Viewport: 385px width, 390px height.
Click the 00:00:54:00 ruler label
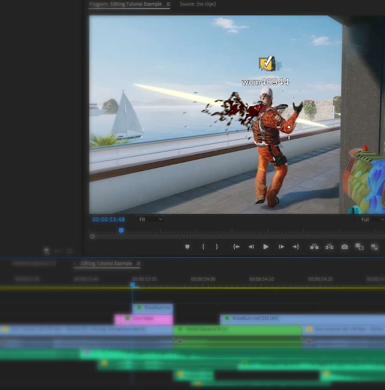pyautogui.click(x=203, y=279)
